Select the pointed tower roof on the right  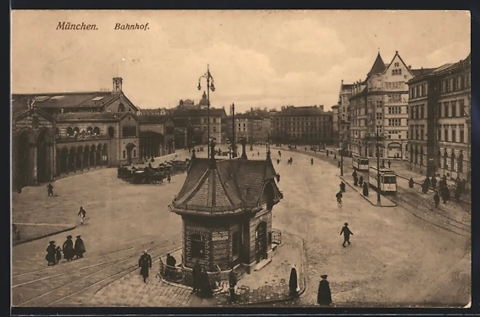[377, 65]
